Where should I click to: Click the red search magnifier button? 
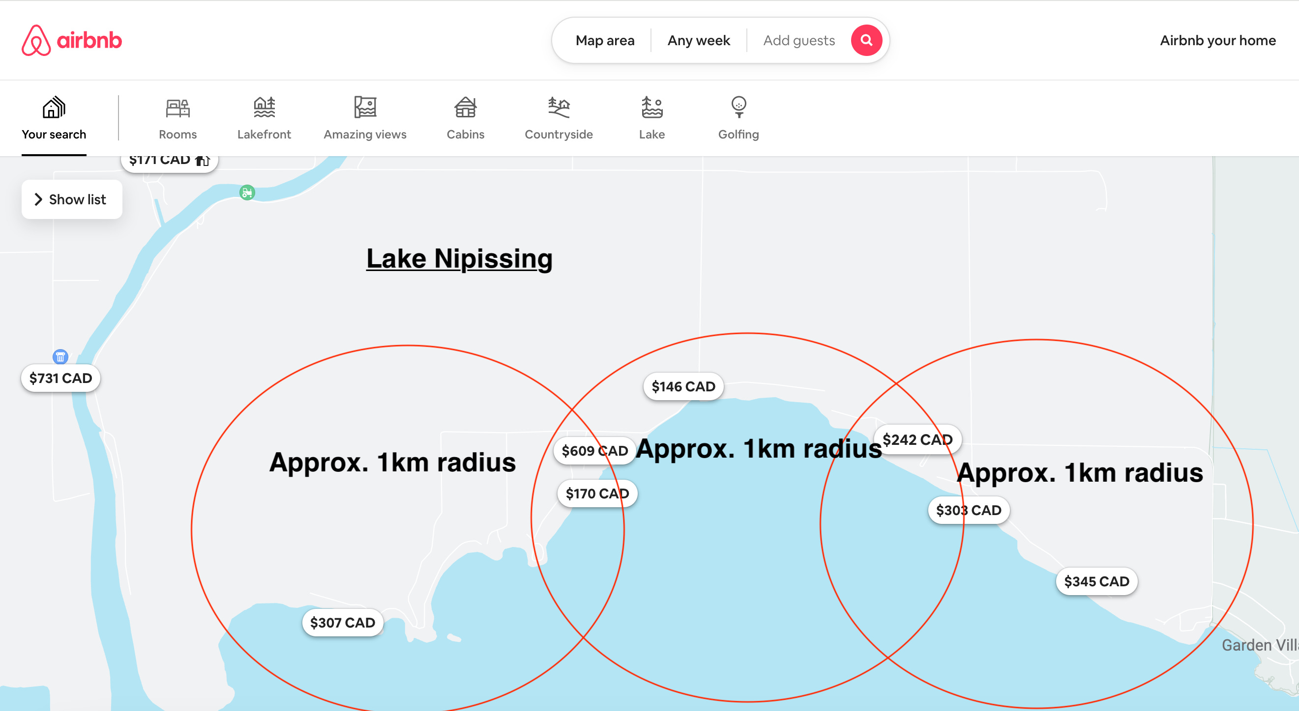pyautogui.click(x=866, y=40)
